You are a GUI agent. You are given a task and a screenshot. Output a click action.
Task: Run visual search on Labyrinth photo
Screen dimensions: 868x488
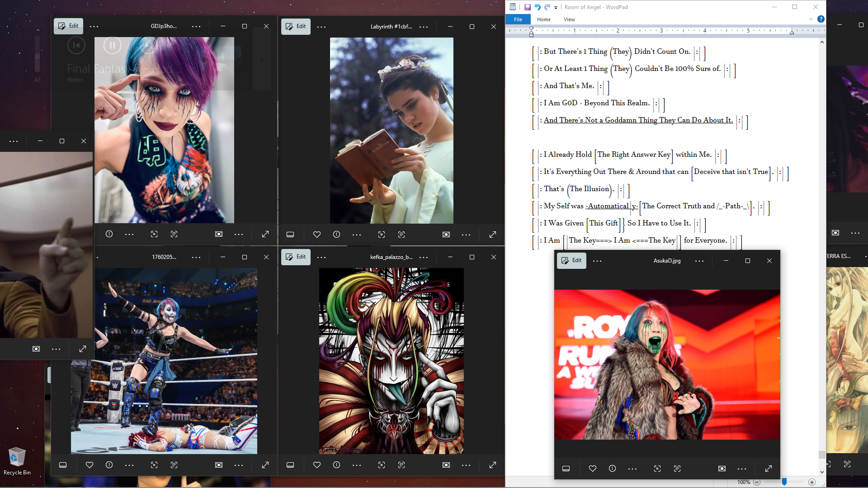[382, 235]
